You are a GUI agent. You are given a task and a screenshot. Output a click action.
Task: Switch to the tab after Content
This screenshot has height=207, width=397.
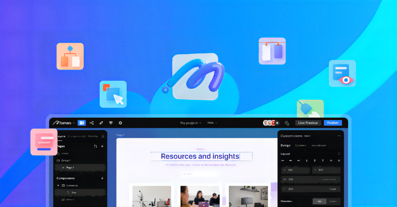coord(319,145)
